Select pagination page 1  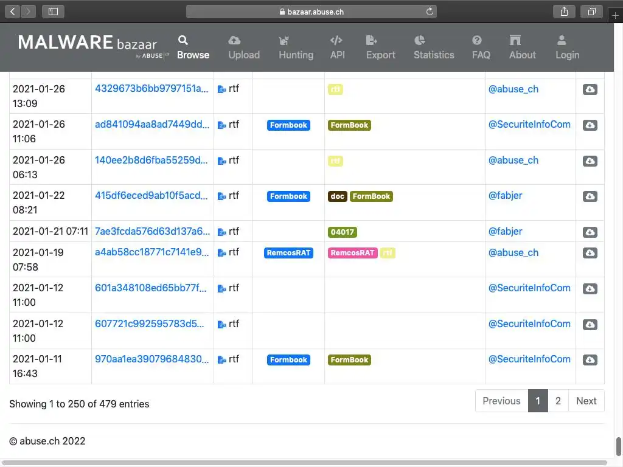(x=538, y=401)
